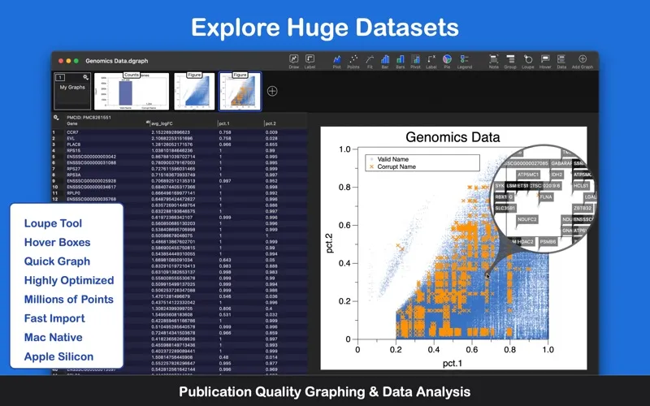Open the data table gear menu
Viewport: 650px width, 406px height.
(x=56, y=118)
